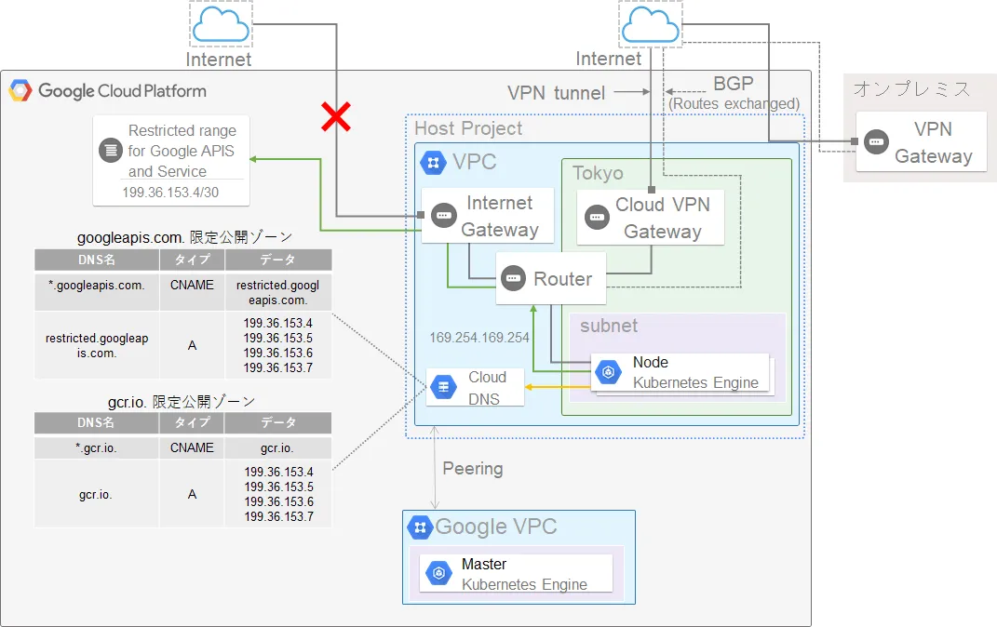The image size is (997, 627).
Task: Select 'DNS名' header in the gcr.io table
Action: 96,423
